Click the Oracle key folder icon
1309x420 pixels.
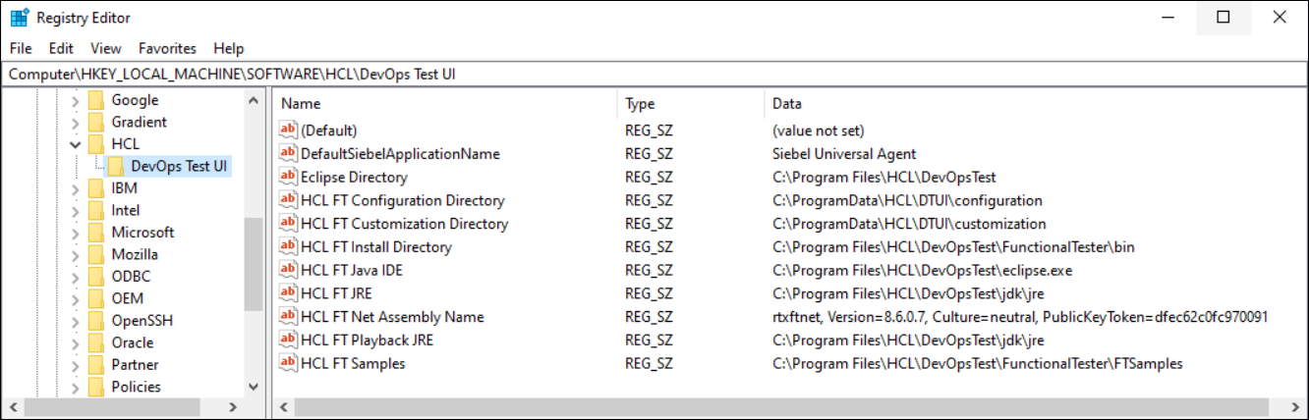95,342
